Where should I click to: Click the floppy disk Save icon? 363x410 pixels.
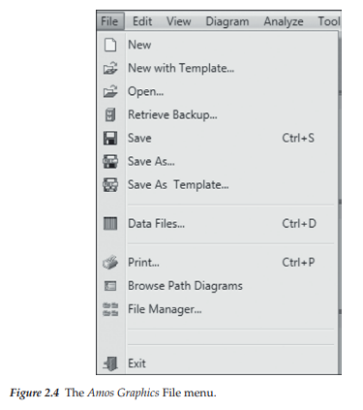[110, 138]
